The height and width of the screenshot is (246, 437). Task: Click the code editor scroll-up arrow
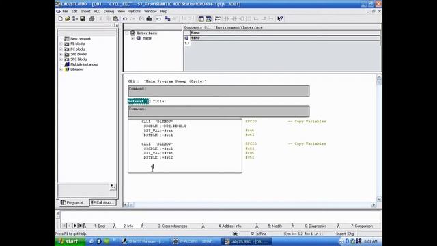(x=379, y=77)
